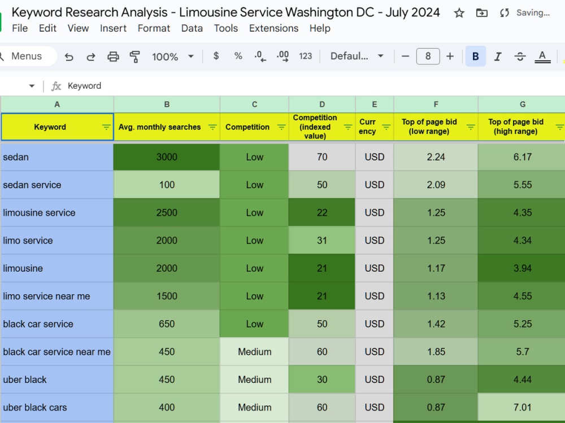Open filter for Keyword column
Screen dimensions: 565x423
pyautogui.click(x=106, y=127)
